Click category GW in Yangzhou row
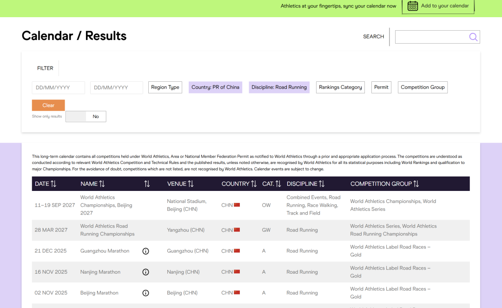Screen dimensions: 502x308 [266, 230]
